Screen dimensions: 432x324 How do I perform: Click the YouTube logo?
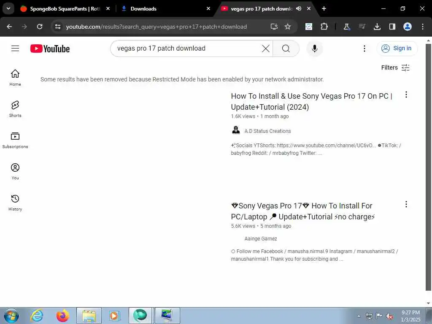point(50,49)
